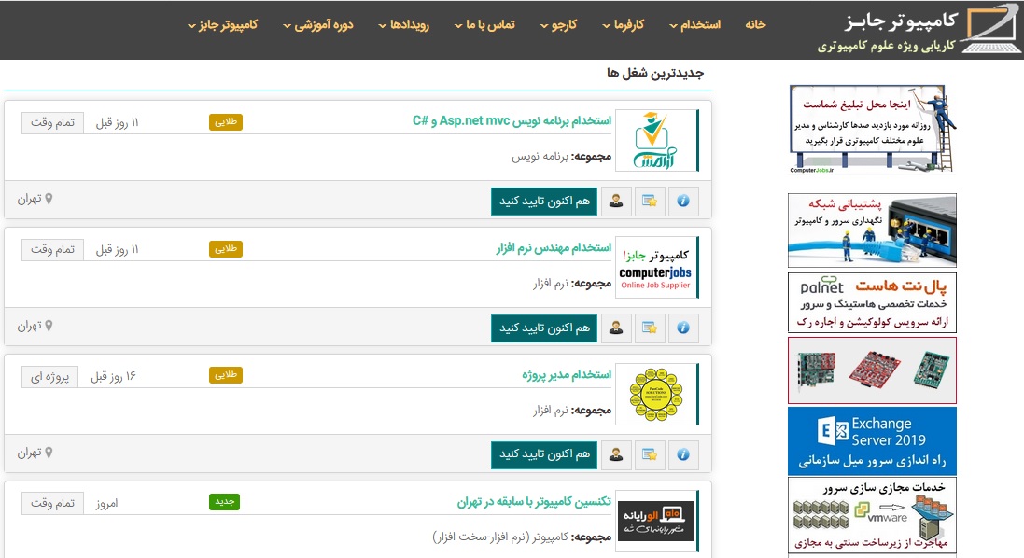Click هم اکنون تایید کنید for مهندس نرم افزار job
Viewport: 1024px width, 558px height.
[x=544, y=328]
